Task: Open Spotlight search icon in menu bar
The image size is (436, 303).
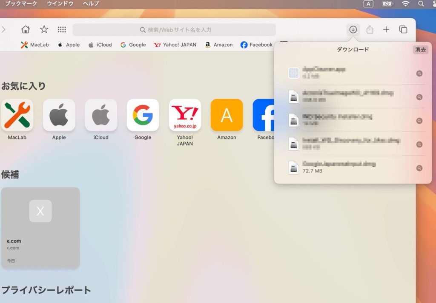Action: (x=421, y=3)
